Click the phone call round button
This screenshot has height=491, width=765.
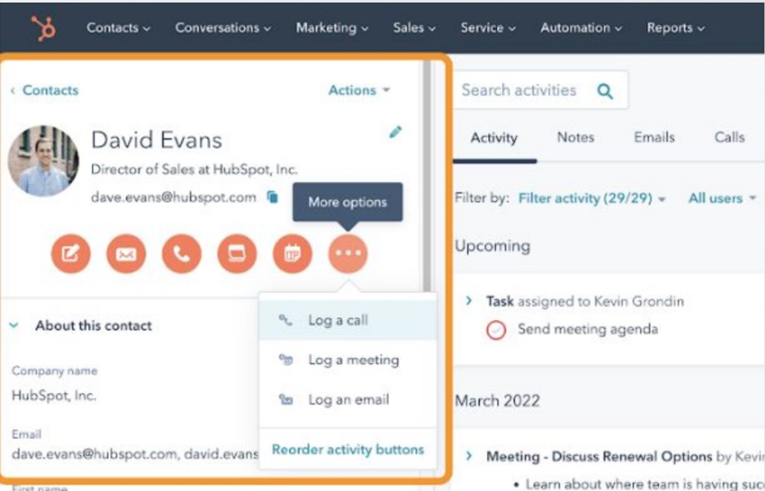point(181,253)
